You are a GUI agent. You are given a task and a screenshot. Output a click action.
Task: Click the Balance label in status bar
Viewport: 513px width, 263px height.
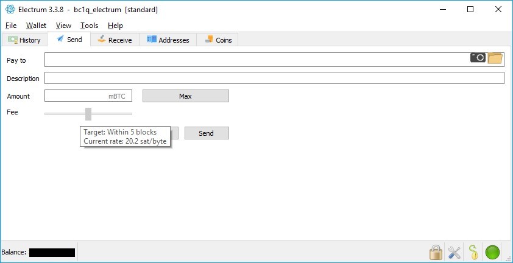click(x=14, y=252)
